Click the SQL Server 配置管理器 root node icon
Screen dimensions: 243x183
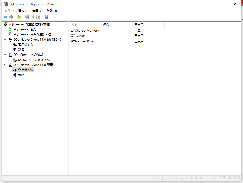[x=6, y=24]
